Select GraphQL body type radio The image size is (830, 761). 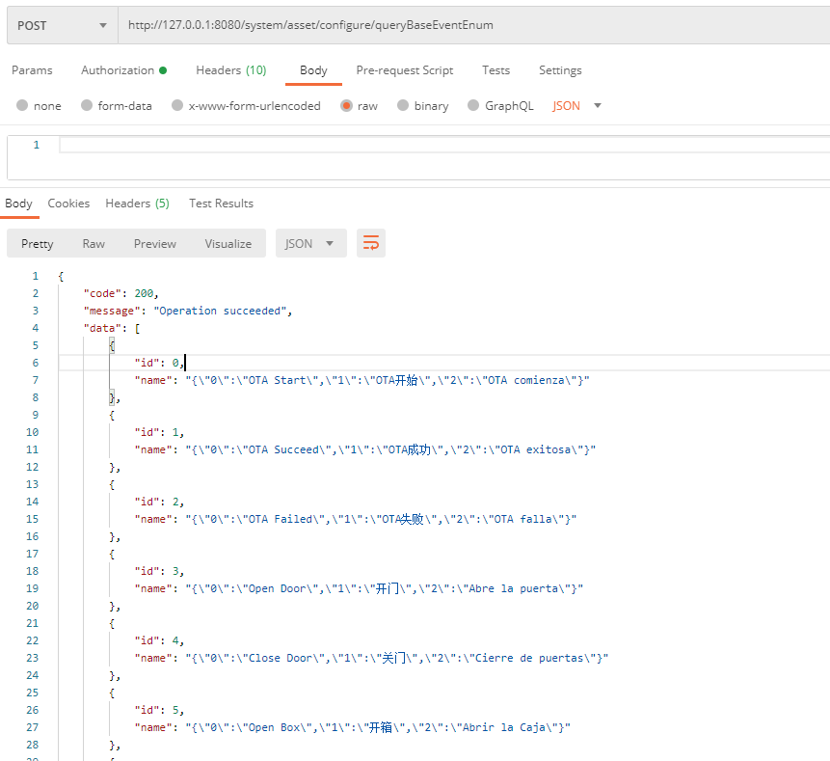[x=473, y=106]
